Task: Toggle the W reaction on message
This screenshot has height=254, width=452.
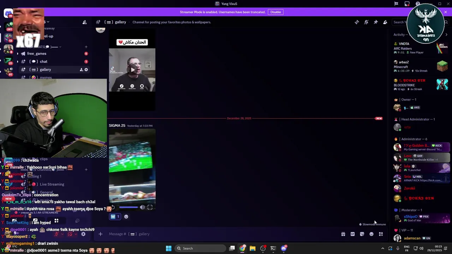Action: tap(115, 217)
